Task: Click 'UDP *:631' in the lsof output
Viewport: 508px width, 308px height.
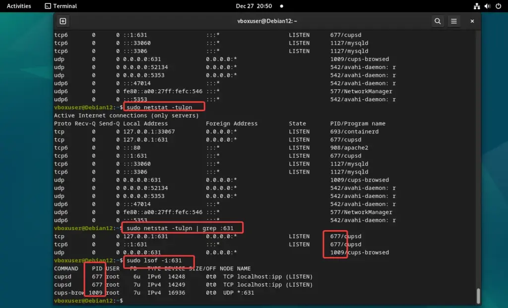Action: point(239,293)
